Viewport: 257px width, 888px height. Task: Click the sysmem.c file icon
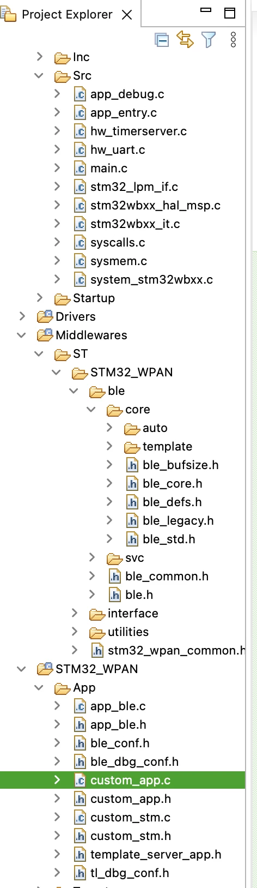80,261
